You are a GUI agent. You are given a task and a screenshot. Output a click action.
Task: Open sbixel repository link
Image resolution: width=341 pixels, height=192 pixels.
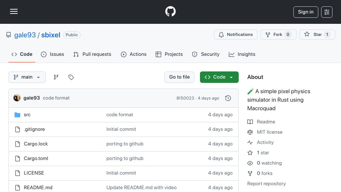(x=51, y=35)
